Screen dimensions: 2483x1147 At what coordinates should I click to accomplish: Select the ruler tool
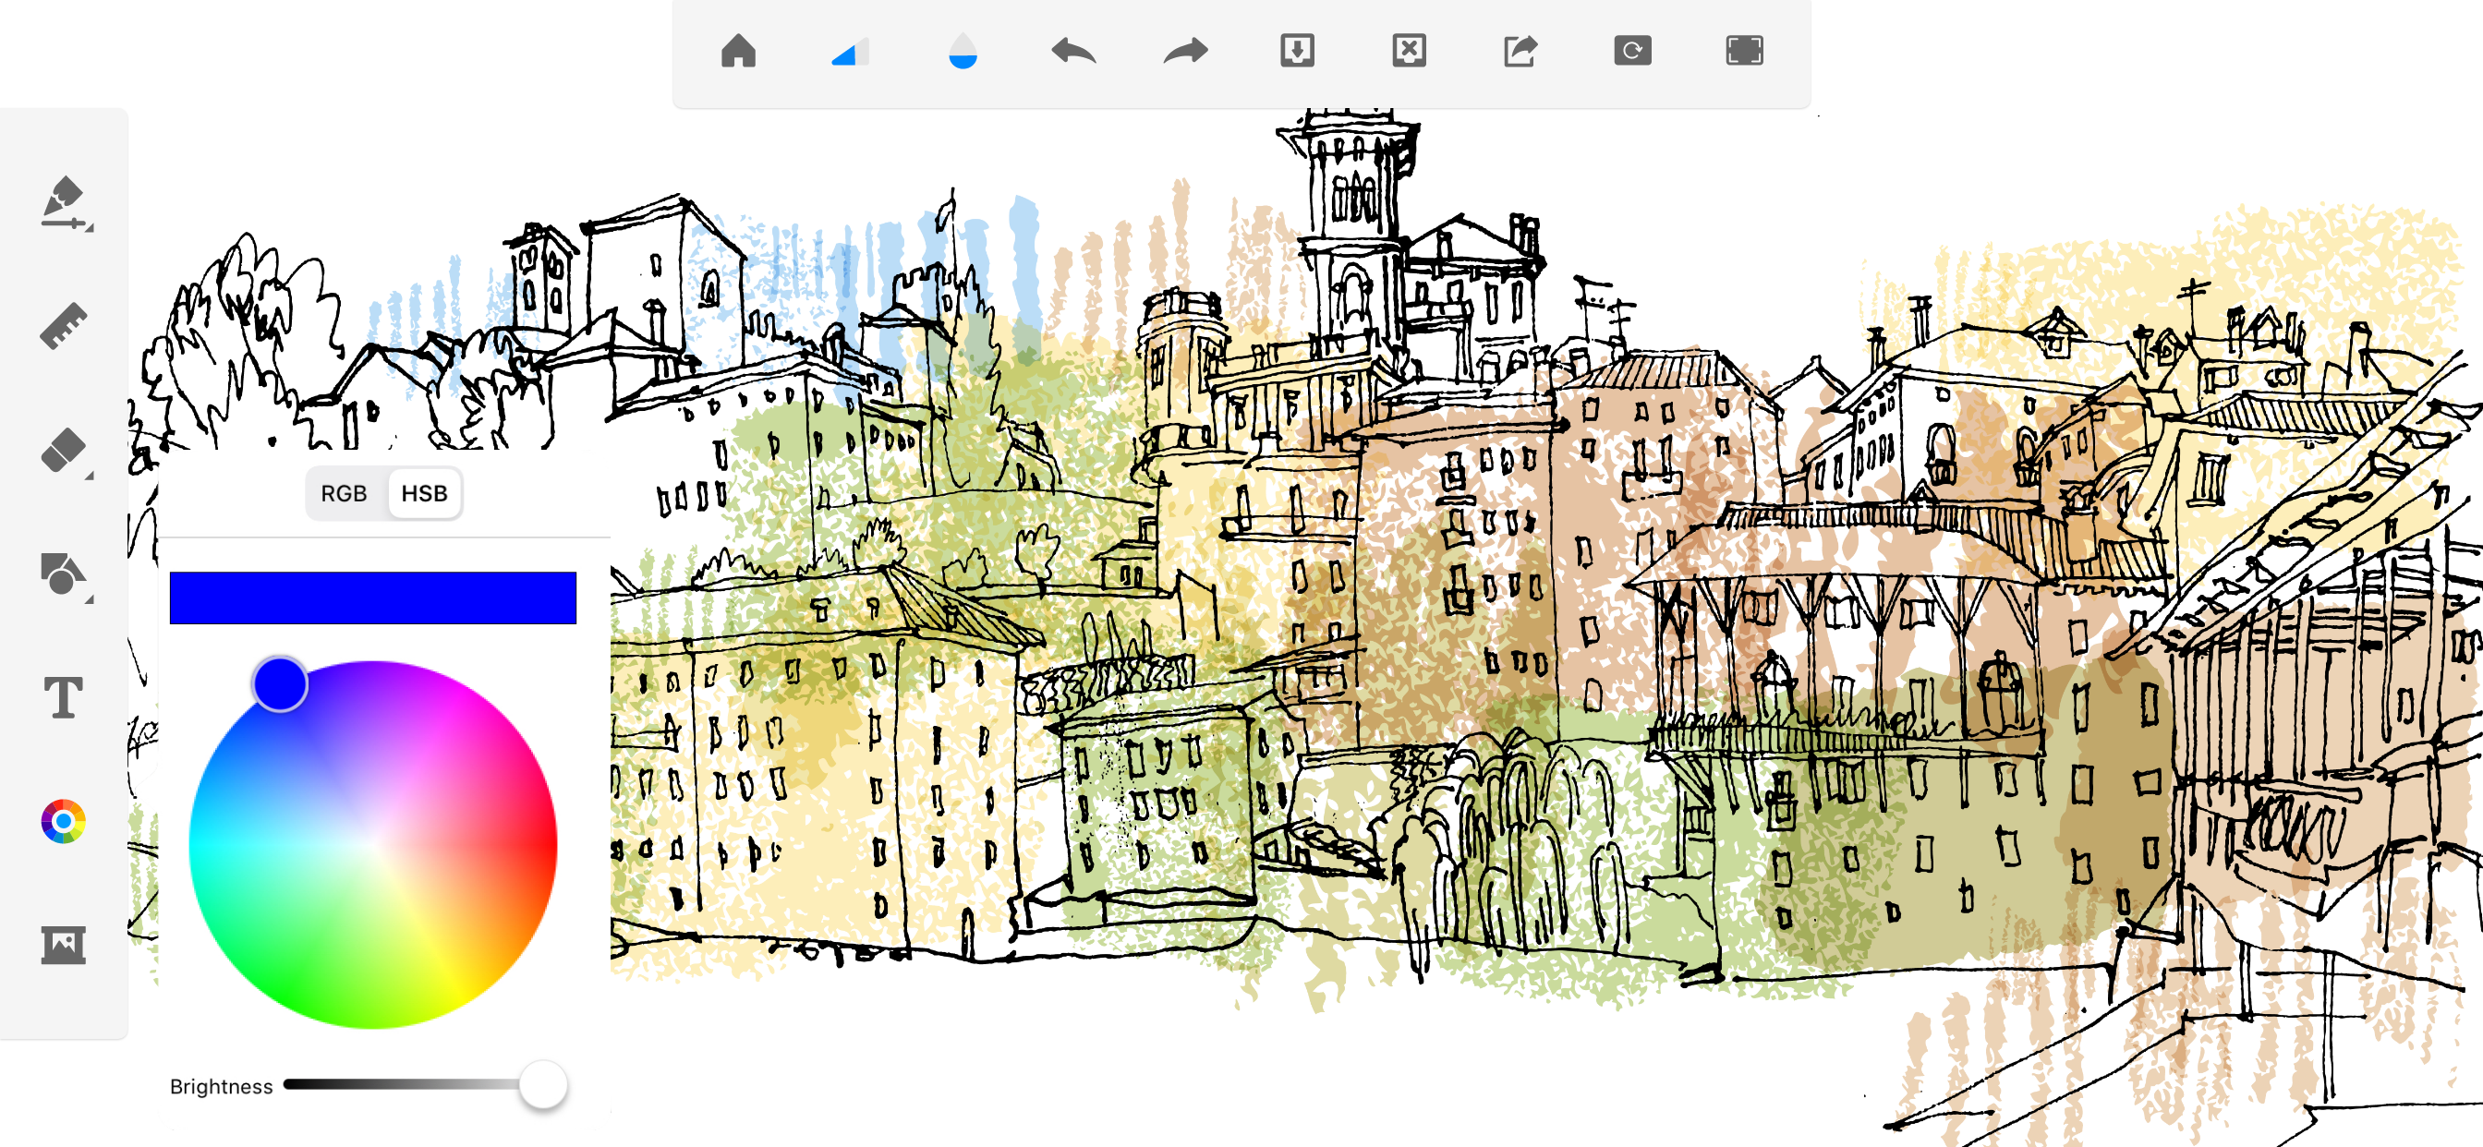[64, 326]
